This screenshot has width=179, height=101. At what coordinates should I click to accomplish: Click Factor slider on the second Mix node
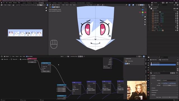pos(91,90)
